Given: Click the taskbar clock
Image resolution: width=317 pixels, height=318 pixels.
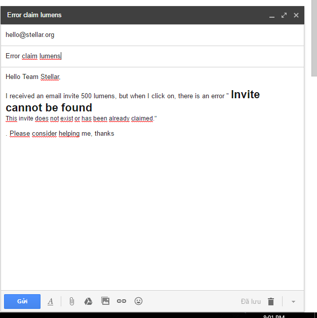Looking at the screenshot, I should (x=274, y=316).
